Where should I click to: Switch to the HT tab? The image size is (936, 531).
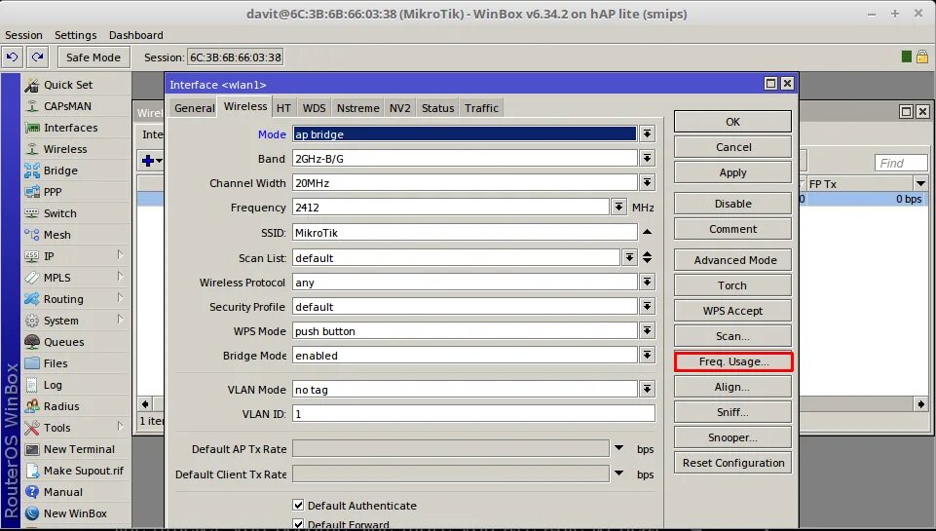coord(283,108)
